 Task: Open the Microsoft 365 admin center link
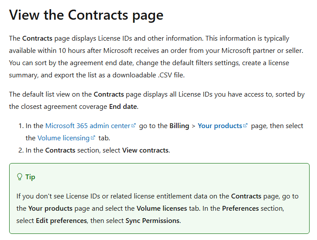click(x=88, y=125)
